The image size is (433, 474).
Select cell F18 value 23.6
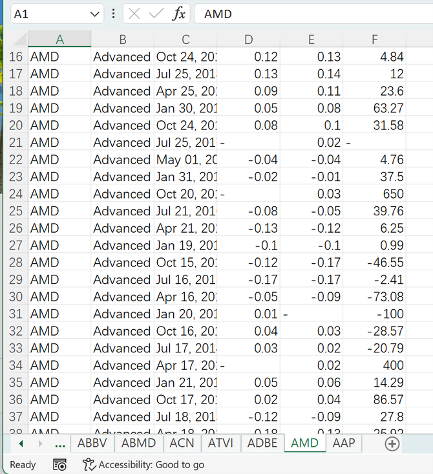(374, 91)
